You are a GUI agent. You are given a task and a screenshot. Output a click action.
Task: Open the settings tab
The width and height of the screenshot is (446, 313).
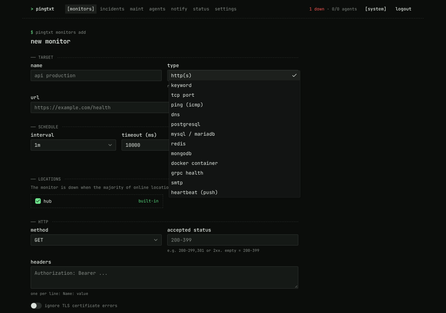225,9
